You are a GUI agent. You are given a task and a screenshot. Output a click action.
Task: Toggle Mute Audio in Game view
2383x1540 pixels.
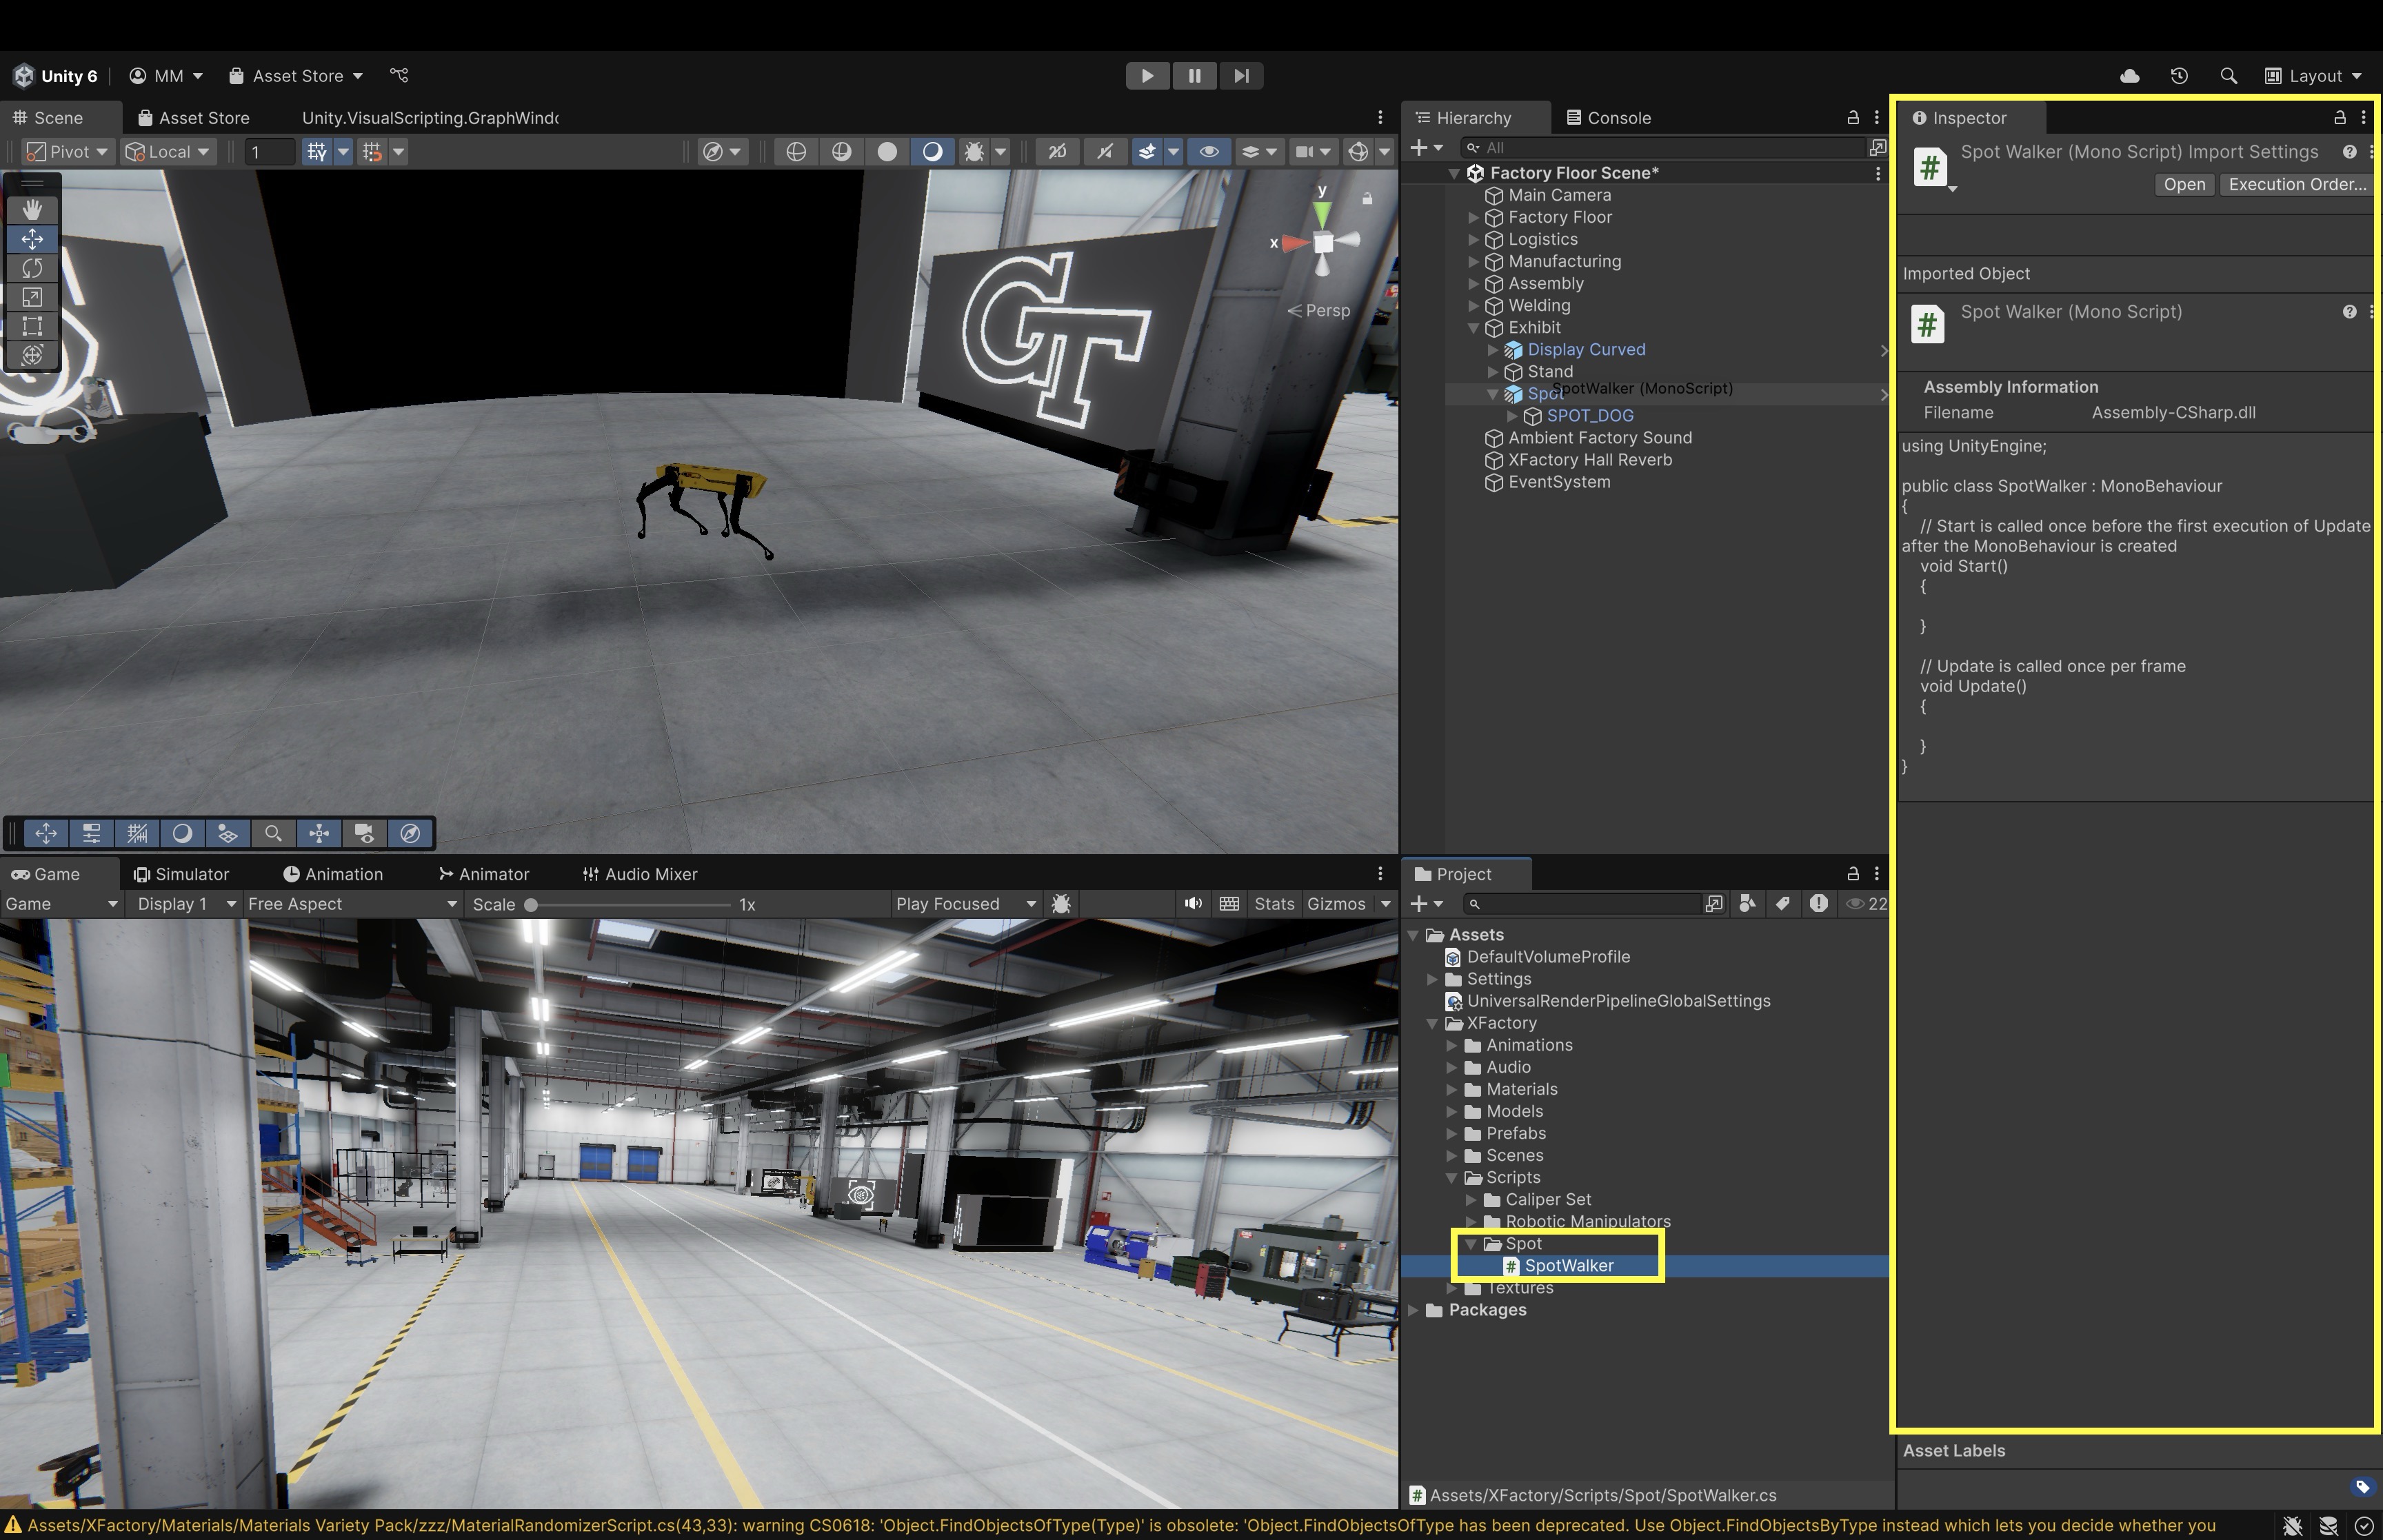click(x=1192, y=904)
